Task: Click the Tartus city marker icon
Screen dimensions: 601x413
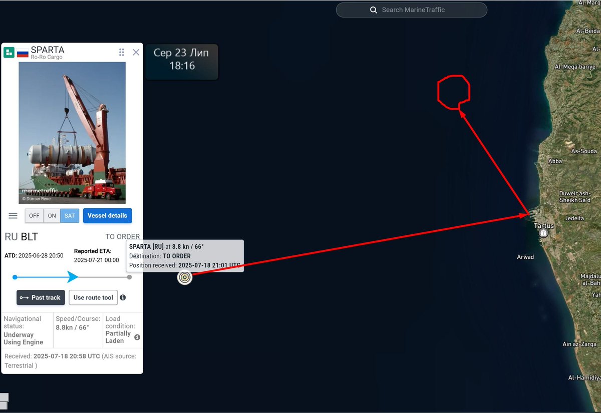Action: (543, 233)
